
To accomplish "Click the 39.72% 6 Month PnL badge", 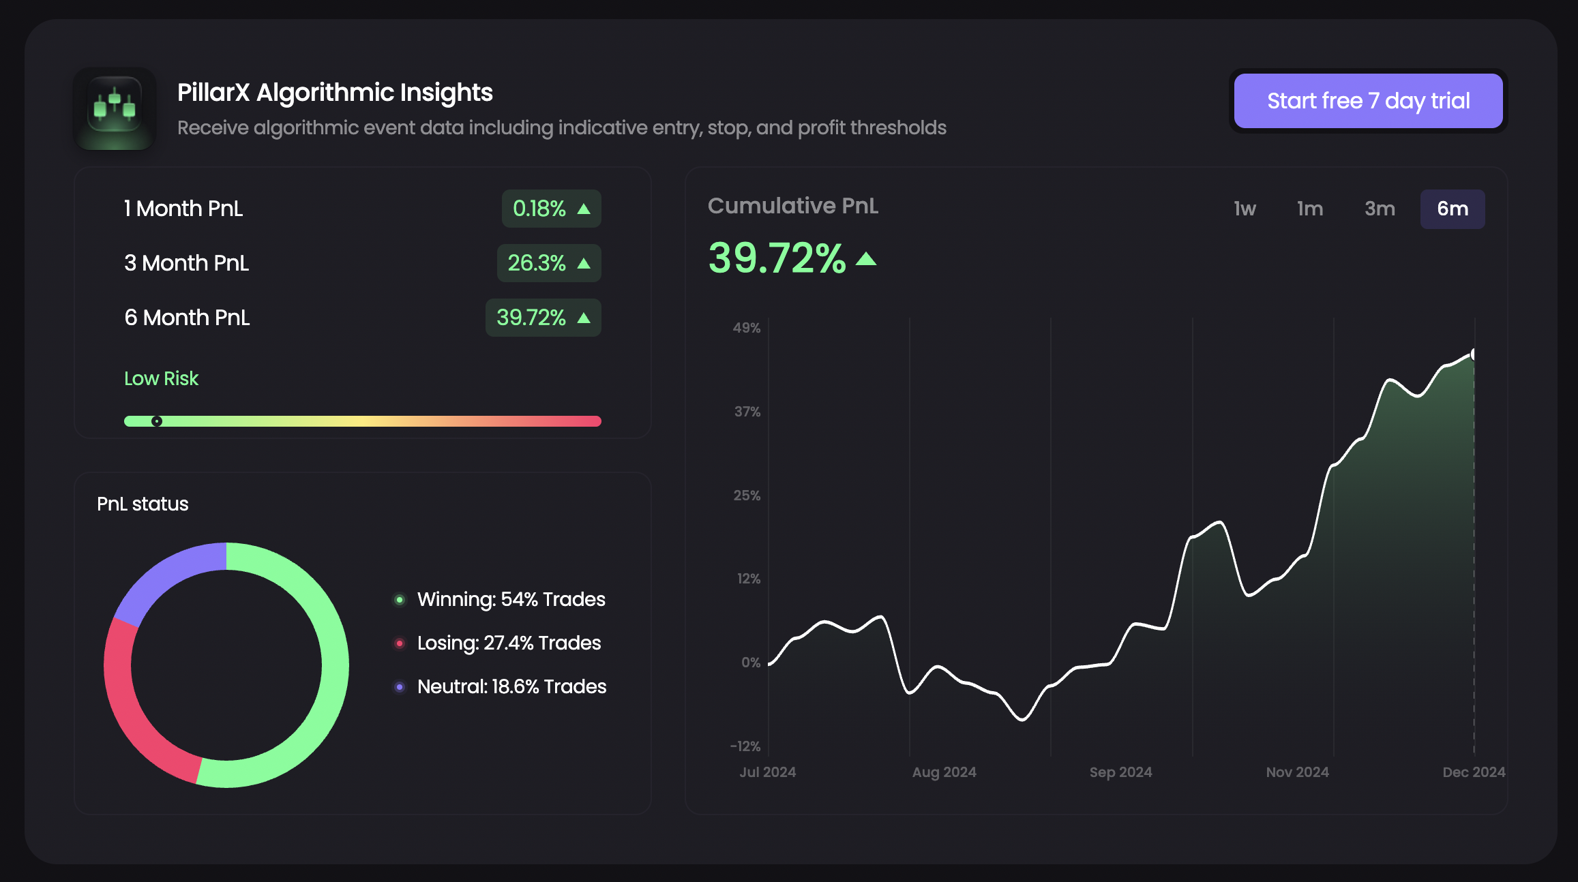I will pos(543,317).
